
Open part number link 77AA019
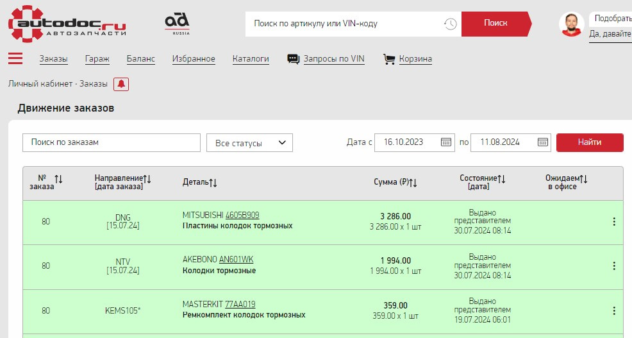point(240,304)
